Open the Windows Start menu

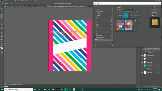tap(2, 89)
